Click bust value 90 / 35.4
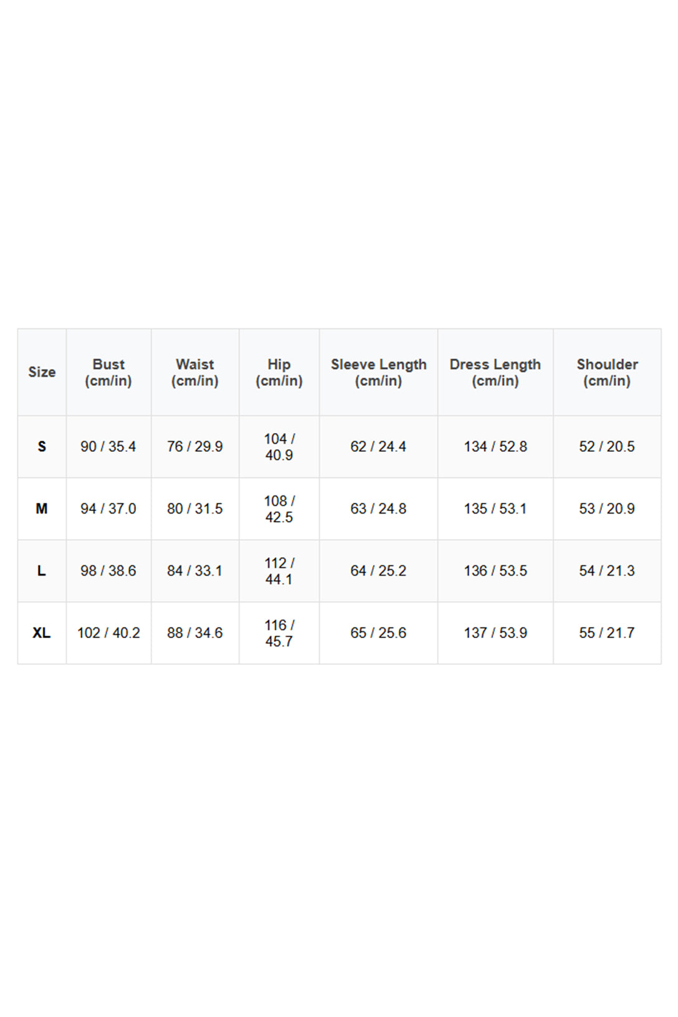678x1017 pixels. 108,447
